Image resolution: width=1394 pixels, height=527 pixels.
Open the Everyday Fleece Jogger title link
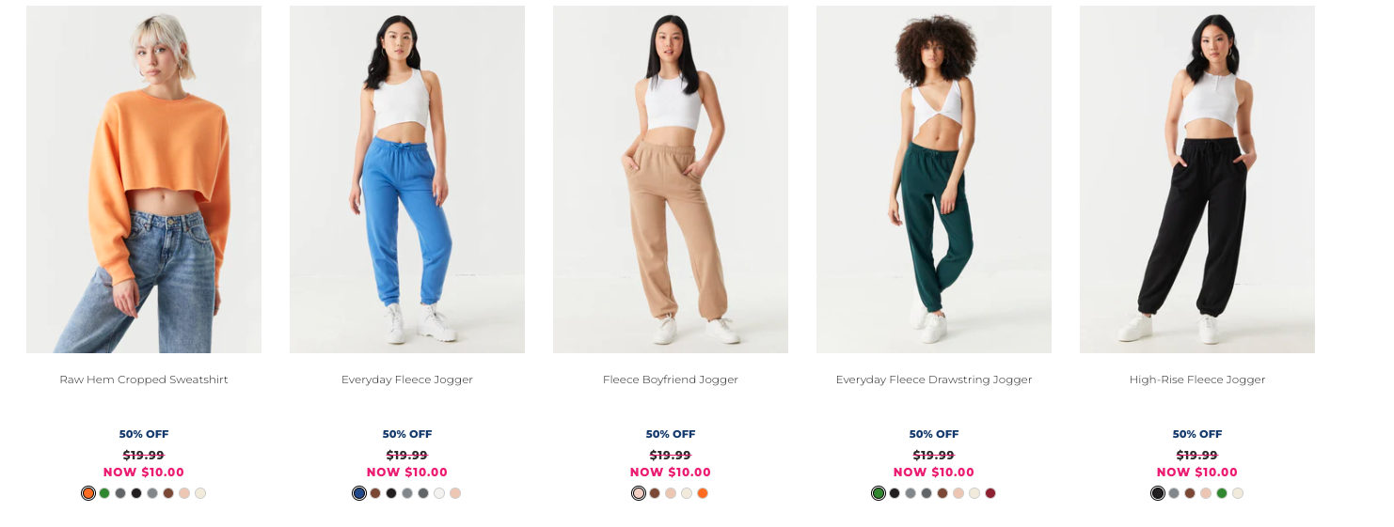pyautogui.click(x=407, y=380)
